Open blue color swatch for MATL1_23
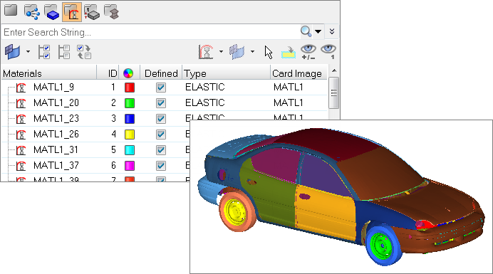This screenshot has height=274, width=493. pyautogui.click(x=130, y=119)
